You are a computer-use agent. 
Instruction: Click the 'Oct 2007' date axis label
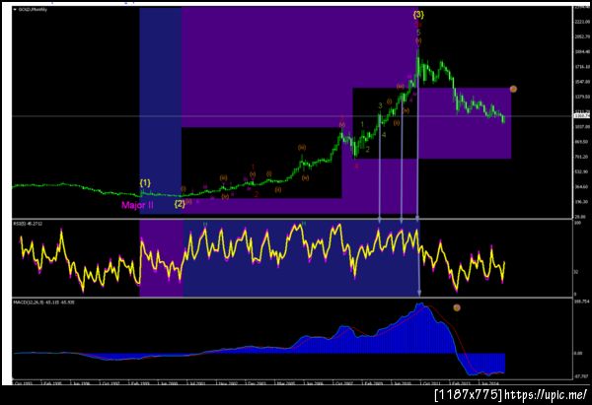(x=344, y=383)
